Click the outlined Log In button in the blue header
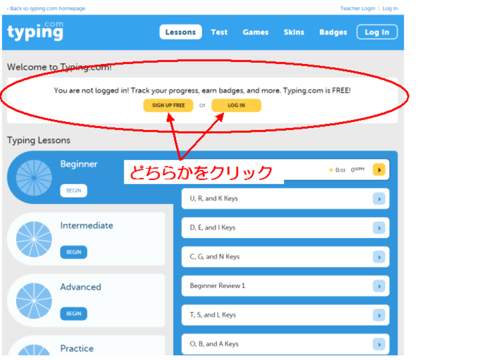 click(x=377, y=32)
